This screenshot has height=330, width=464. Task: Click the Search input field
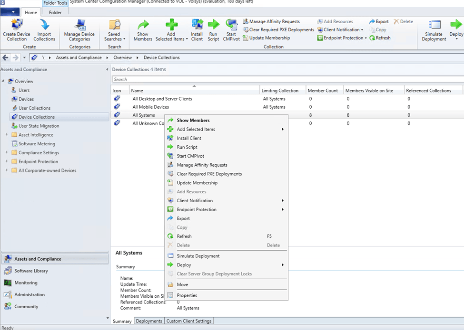[x=286, y=79]
